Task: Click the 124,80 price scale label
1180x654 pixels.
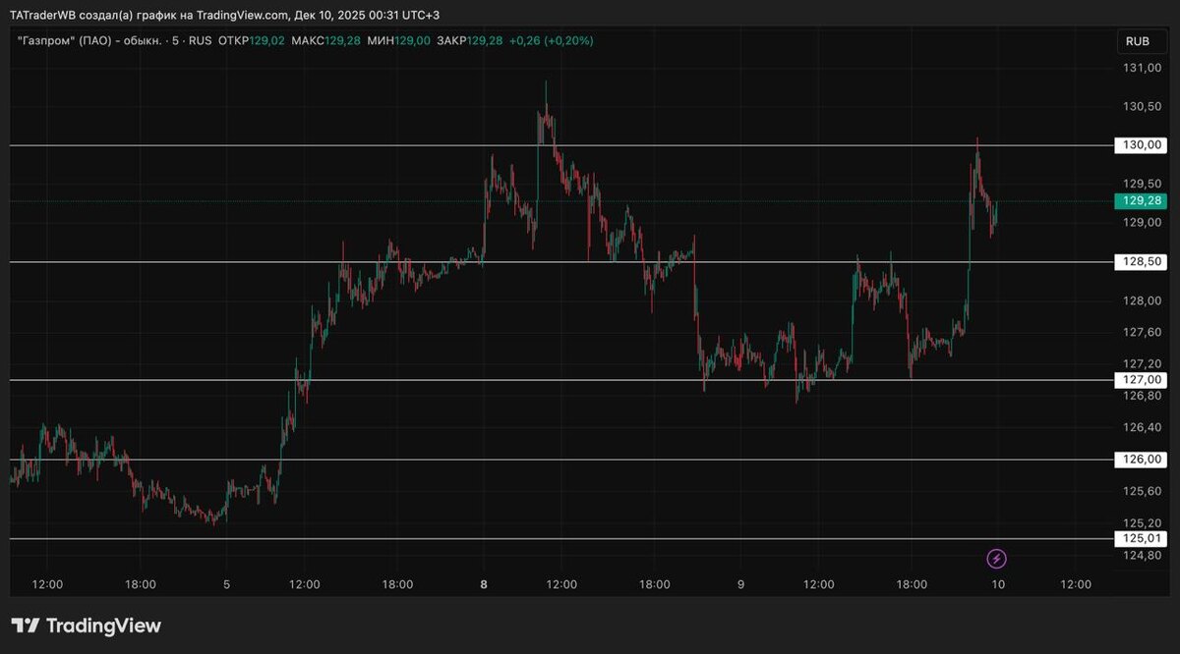Action: click(x=1144, y=555)
